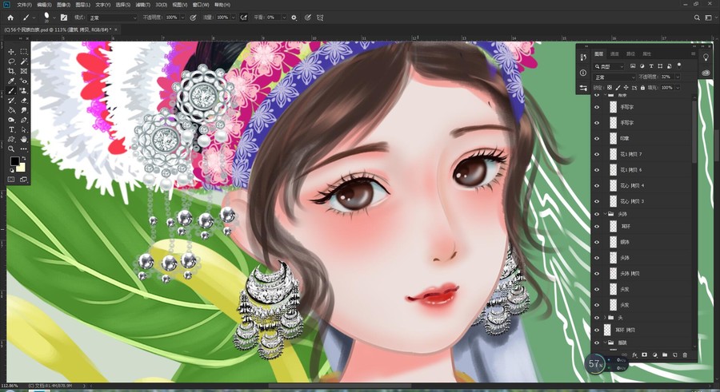Toggle lock all padlock icon

click(642, 87)
